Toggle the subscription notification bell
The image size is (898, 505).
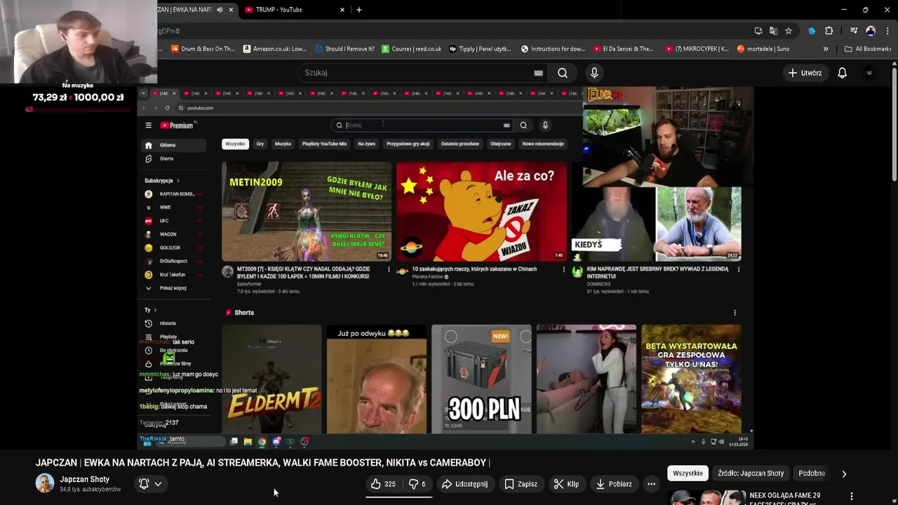pos(144,484)
